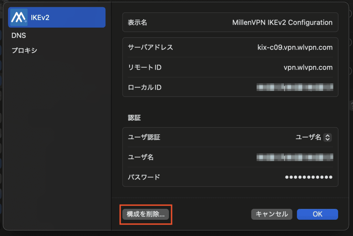Focus the blurred ローカルID value field
This screenshot has width=353, height=236.
pos(295,87)
